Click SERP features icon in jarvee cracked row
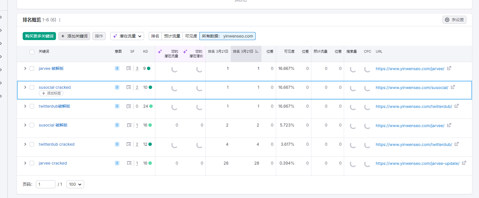479x198 pixels. [x=129, y=163]
